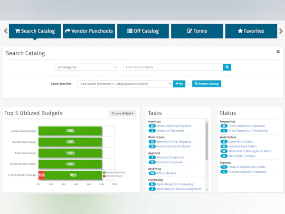The width and height of the screenshot is (285, 214).
Task: Open Work Orders to be Placed link
Action: click(173, 146)
